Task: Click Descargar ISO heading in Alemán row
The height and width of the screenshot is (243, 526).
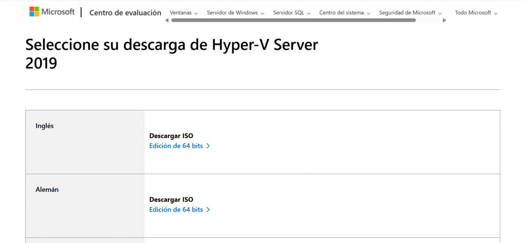Action: (171, 200)
